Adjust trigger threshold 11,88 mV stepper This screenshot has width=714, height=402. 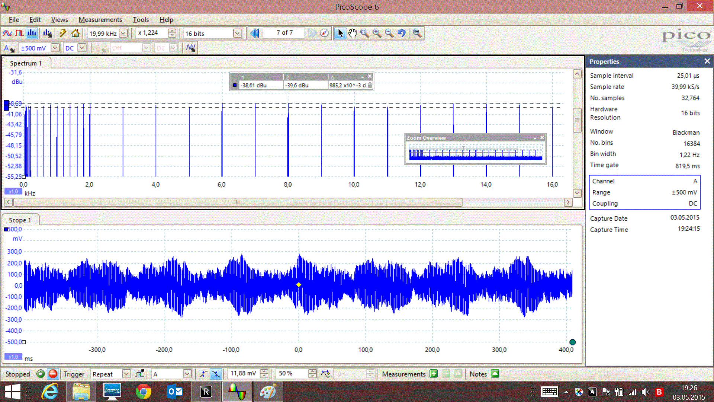click(264, 374)
